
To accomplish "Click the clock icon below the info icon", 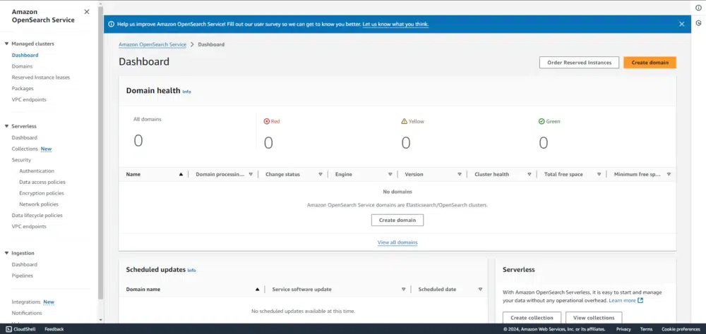I will (x=698, y=23).
